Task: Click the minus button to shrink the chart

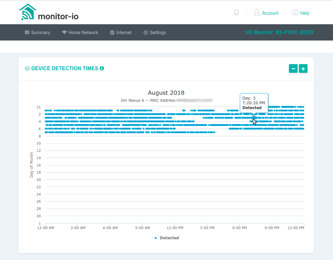Action: tap(293, 68)
